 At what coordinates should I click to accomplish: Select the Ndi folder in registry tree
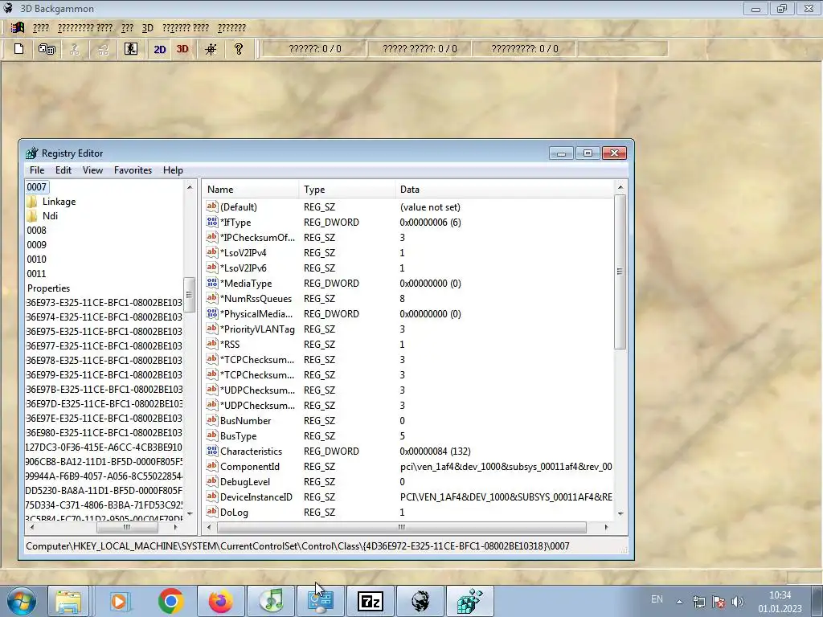[50, 215]
